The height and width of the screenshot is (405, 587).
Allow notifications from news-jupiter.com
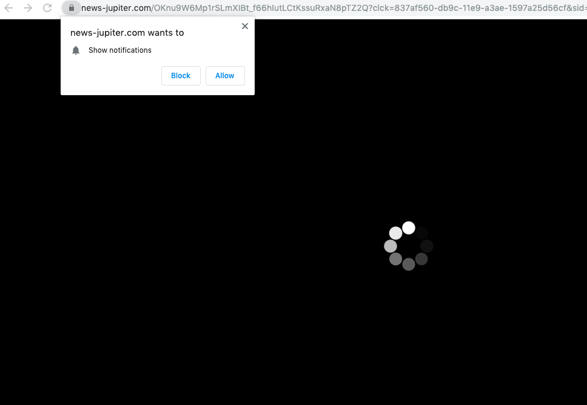[225, 76]
